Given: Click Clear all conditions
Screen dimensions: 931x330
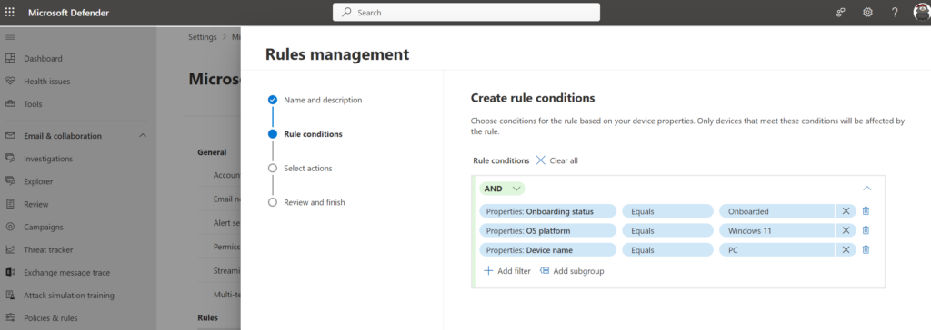Looking at the screenshot, I should [557, 160].
